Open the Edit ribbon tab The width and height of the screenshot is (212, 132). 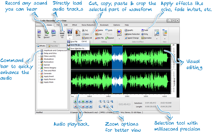[66, 25]
